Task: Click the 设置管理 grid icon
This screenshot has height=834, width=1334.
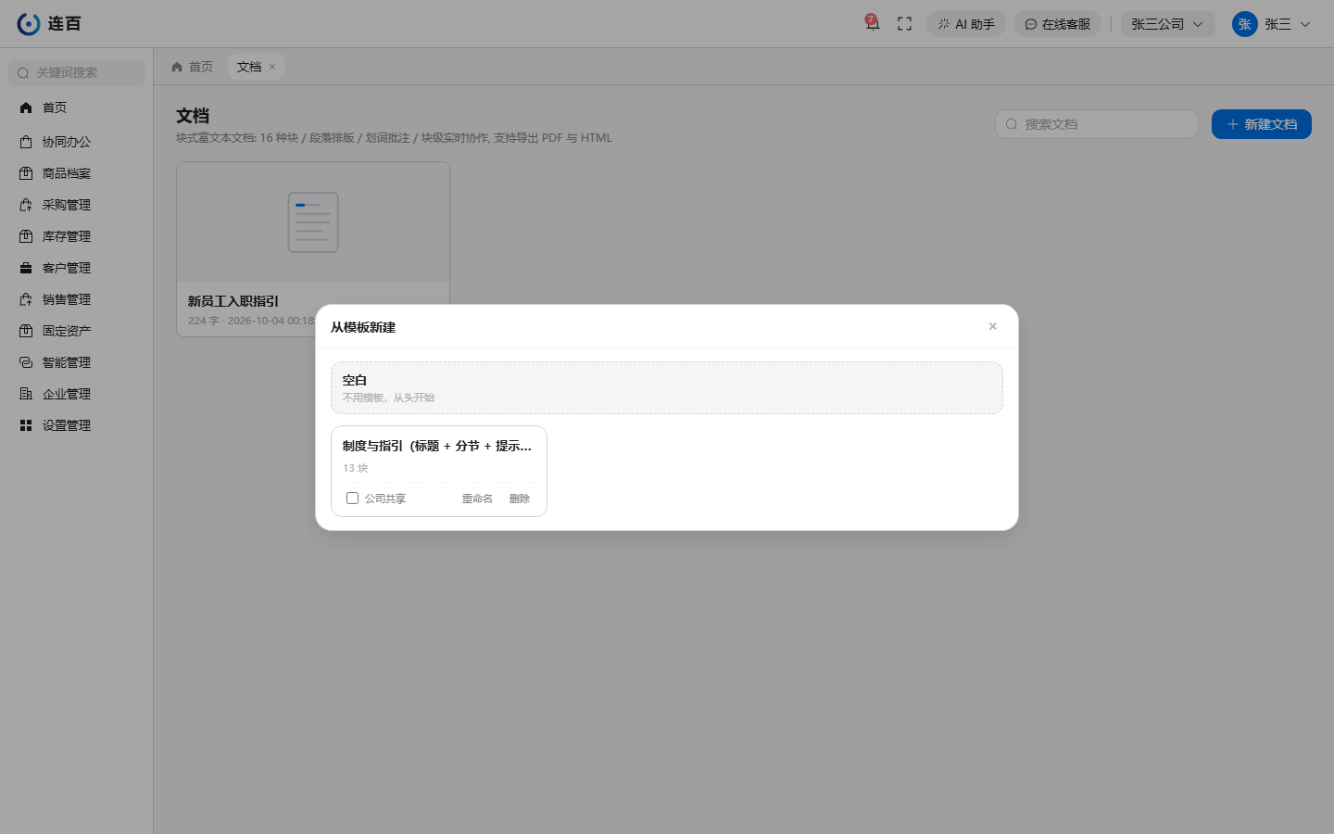Action: [26, 425]
